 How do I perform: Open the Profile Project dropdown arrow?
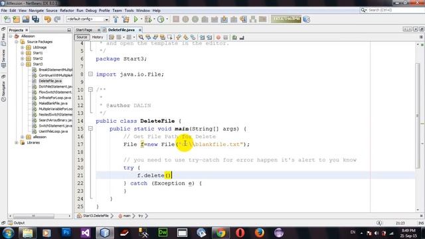pyautogui.click(x=167, y=19)
